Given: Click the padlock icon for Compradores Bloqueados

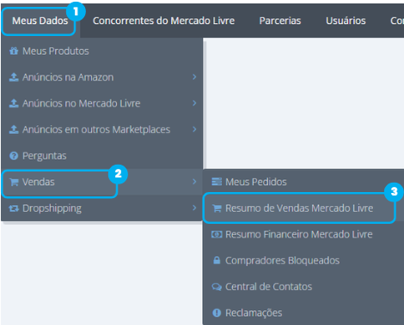Looking at the screenshot, I should click(217, 261).
